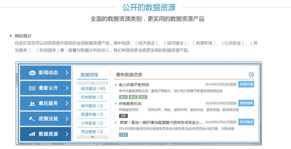
Task: Click the scroll-up arrow above 经济建设
Action: tap(92, 83)
